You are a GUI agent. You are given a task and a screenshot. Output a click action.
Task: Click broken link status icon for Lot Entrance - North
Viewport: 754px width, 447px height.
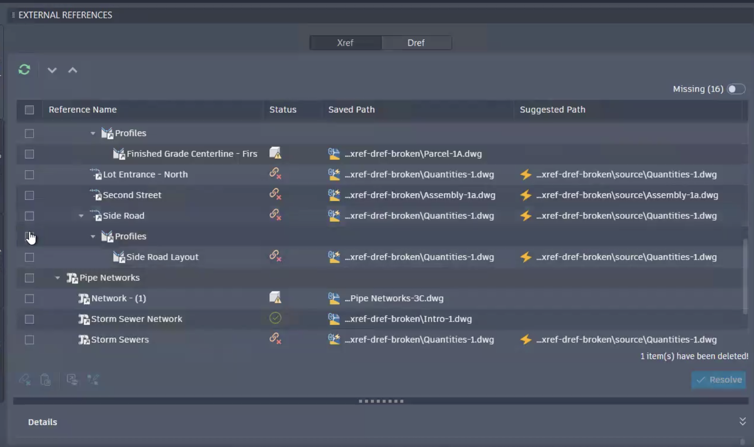point(275,173)
